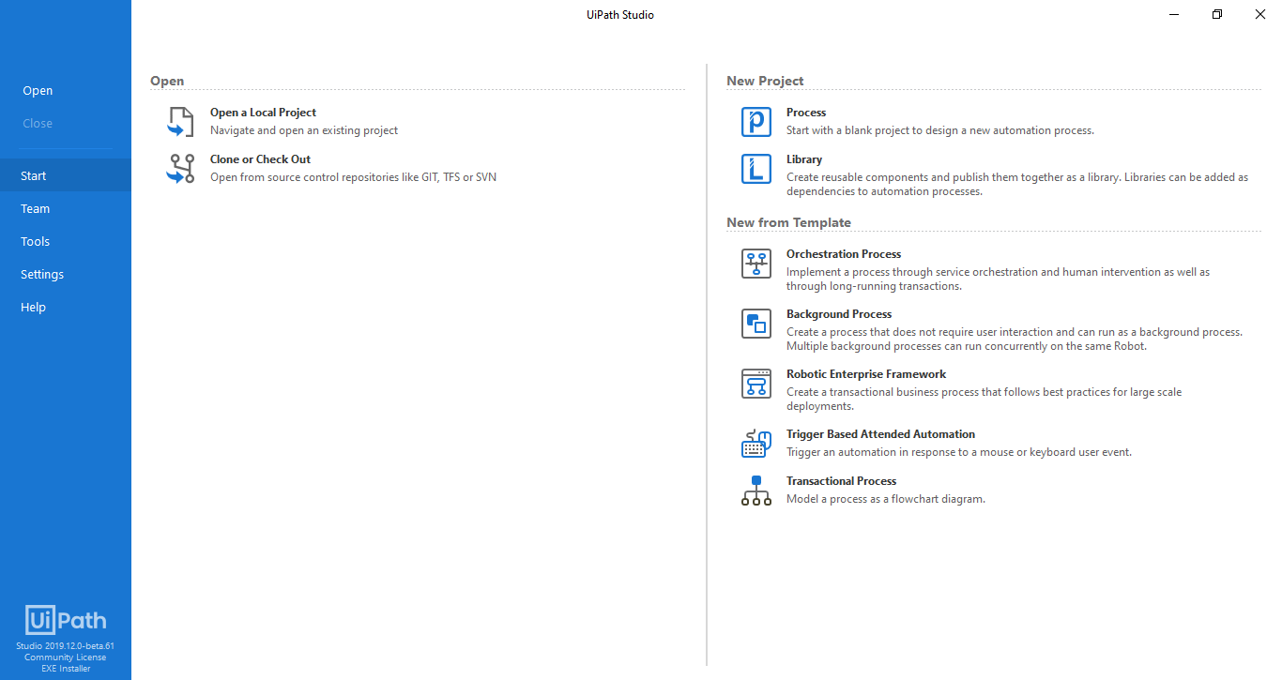1282x680 pixels.
Task: Click the Studio 2019.12.0-beta.61 version text
Action: pyautogui.click(x=66, y=646)
